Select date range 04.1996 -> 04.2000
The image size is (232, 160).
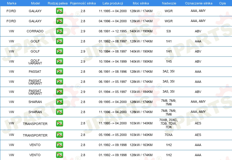[x=113, y=21]
